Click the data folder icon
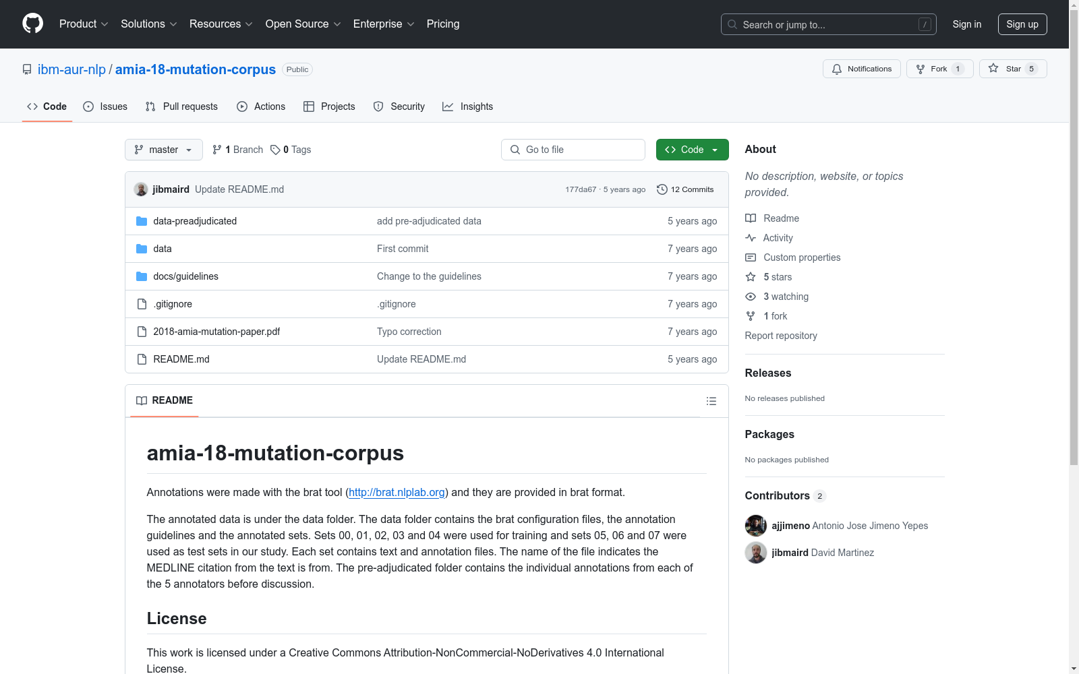 click(142, 249)
